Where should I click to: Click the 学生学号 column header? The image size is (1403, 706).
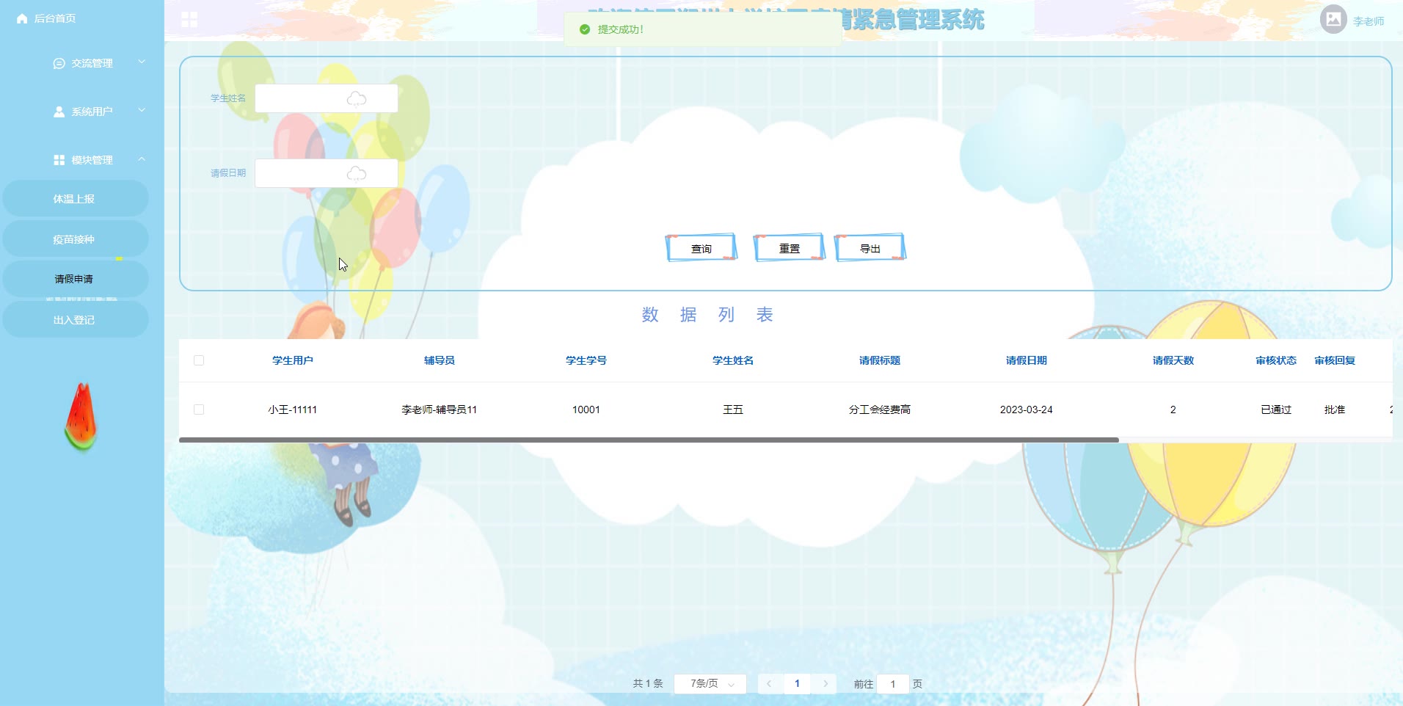tap(586, 360)
